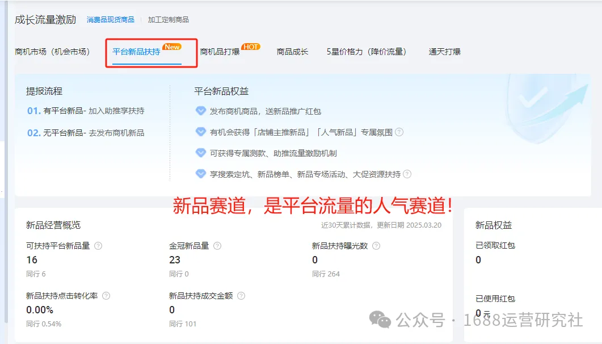The image size is (602, 344).
Task: Click 01. 有平台新品-加入助推享扶持 link
Action: tap(86, 111)
